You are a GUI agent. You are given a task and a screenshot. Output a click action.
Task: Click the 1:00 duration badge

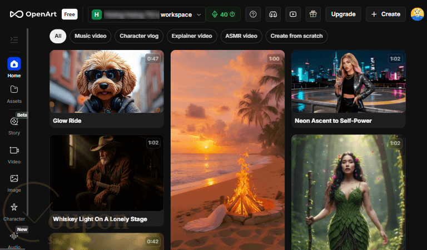pos(274,59)
